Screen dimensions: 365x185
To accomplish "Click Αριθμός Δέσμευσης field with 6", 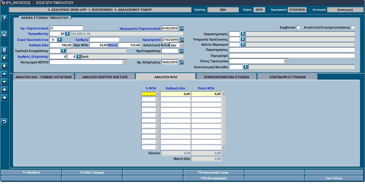I will pos(58,57).
